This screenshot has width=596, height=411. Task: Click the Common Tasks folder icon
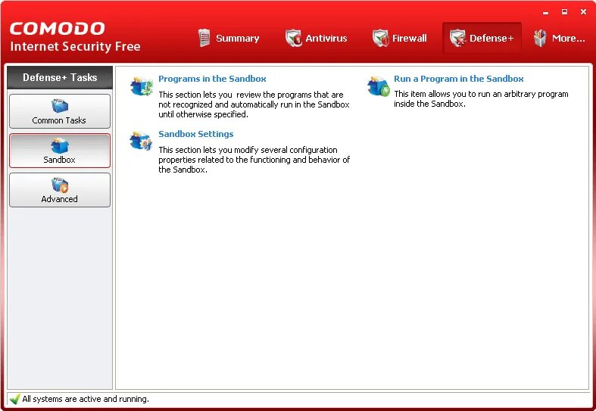pyautogui.click(x=60, y=106)
